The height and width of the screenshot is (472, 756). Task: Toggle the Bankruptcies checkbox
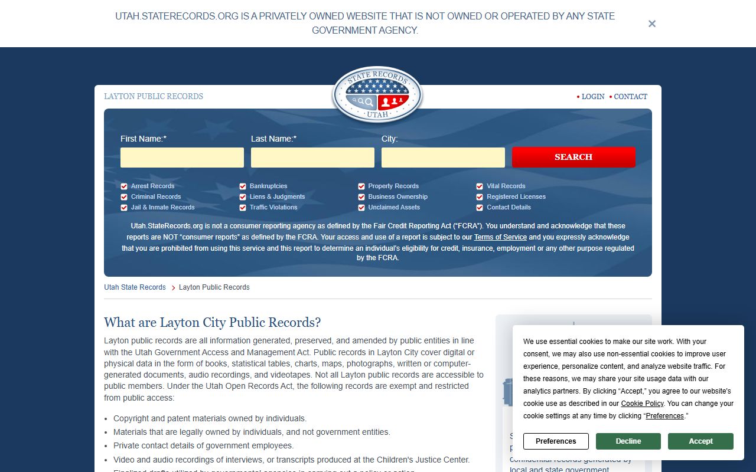(x=243, y=186)
